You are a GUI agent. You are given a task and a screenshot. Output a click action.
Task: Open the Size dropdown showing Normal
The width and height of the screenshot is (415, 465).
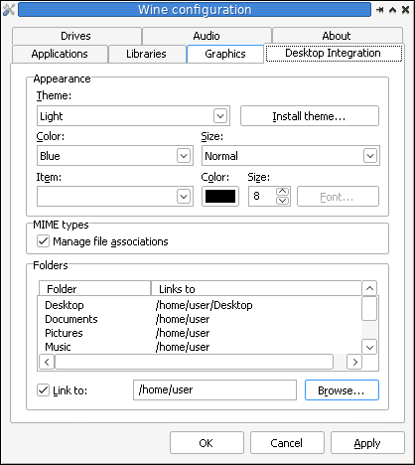click(x=291, y=156)
